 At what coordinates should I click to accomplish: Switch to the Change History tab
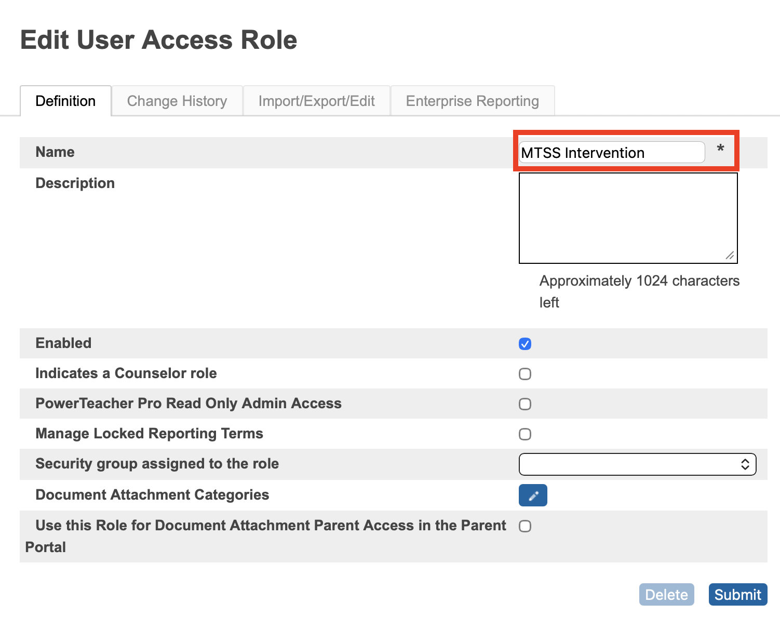coord(177,101)
